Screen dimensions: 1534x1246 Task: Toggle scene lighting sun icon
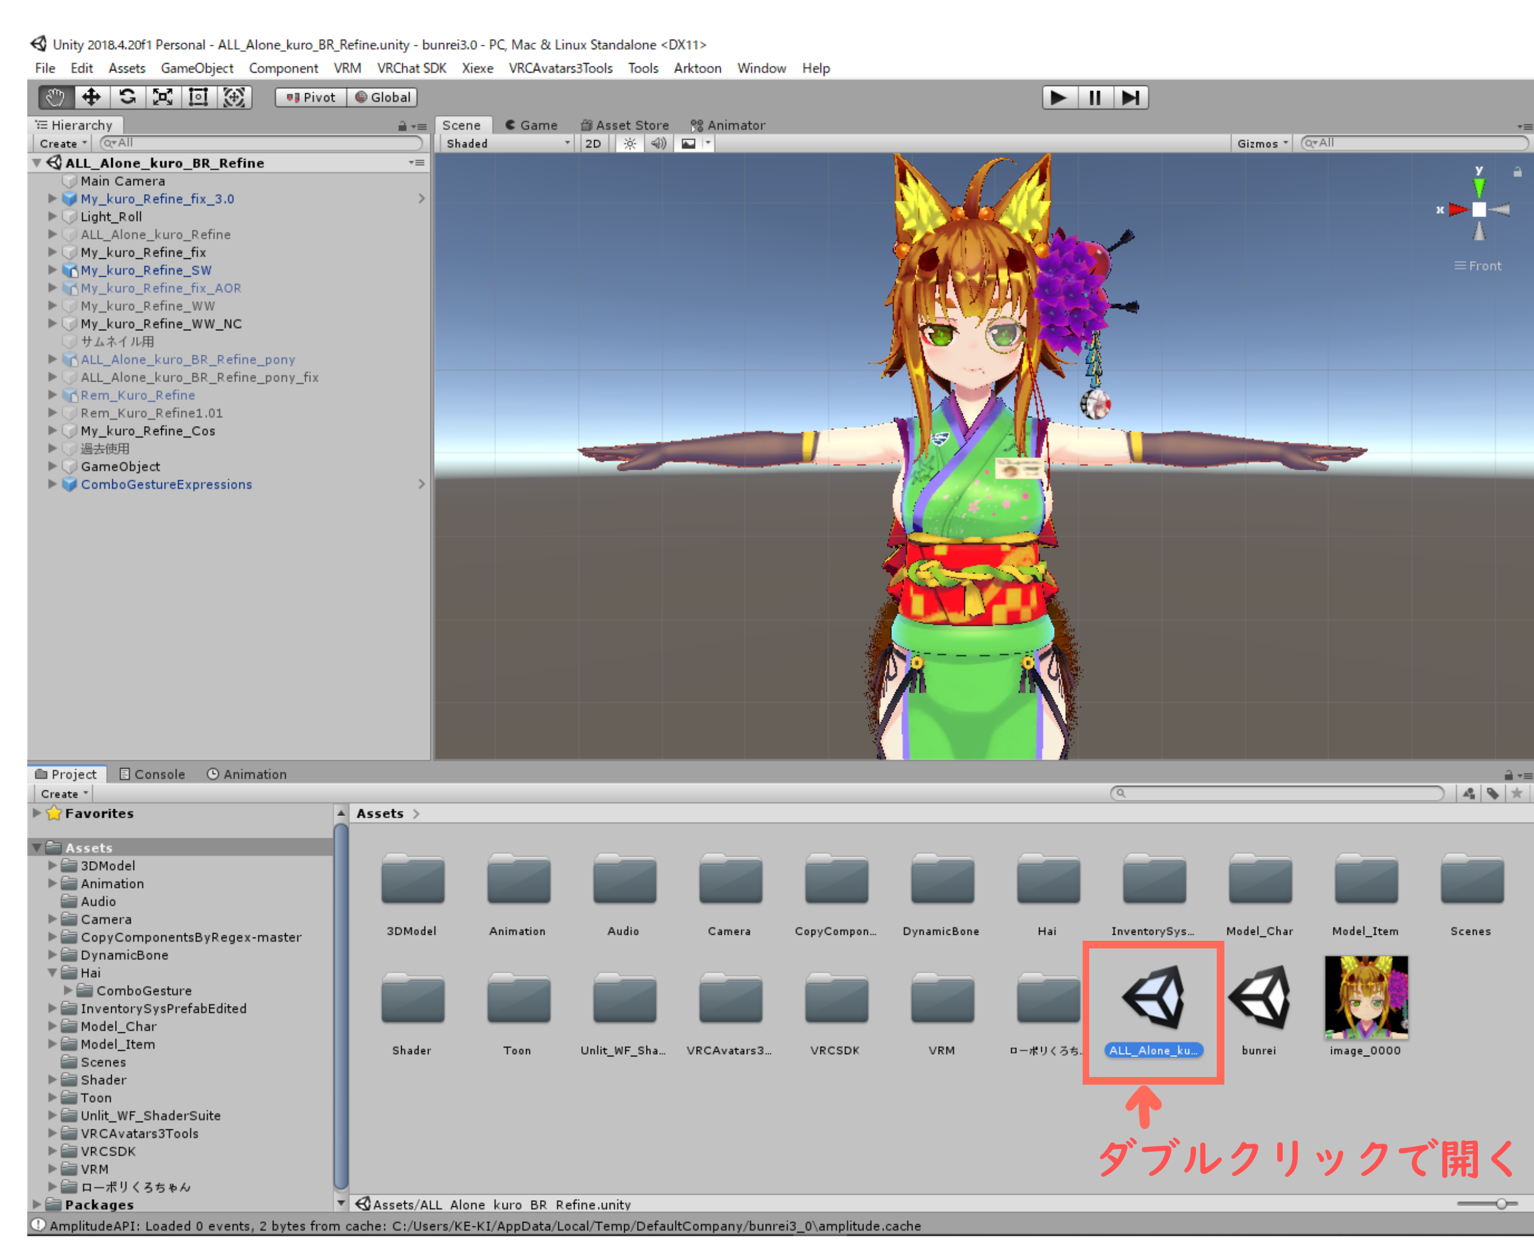tap(630, 143)
